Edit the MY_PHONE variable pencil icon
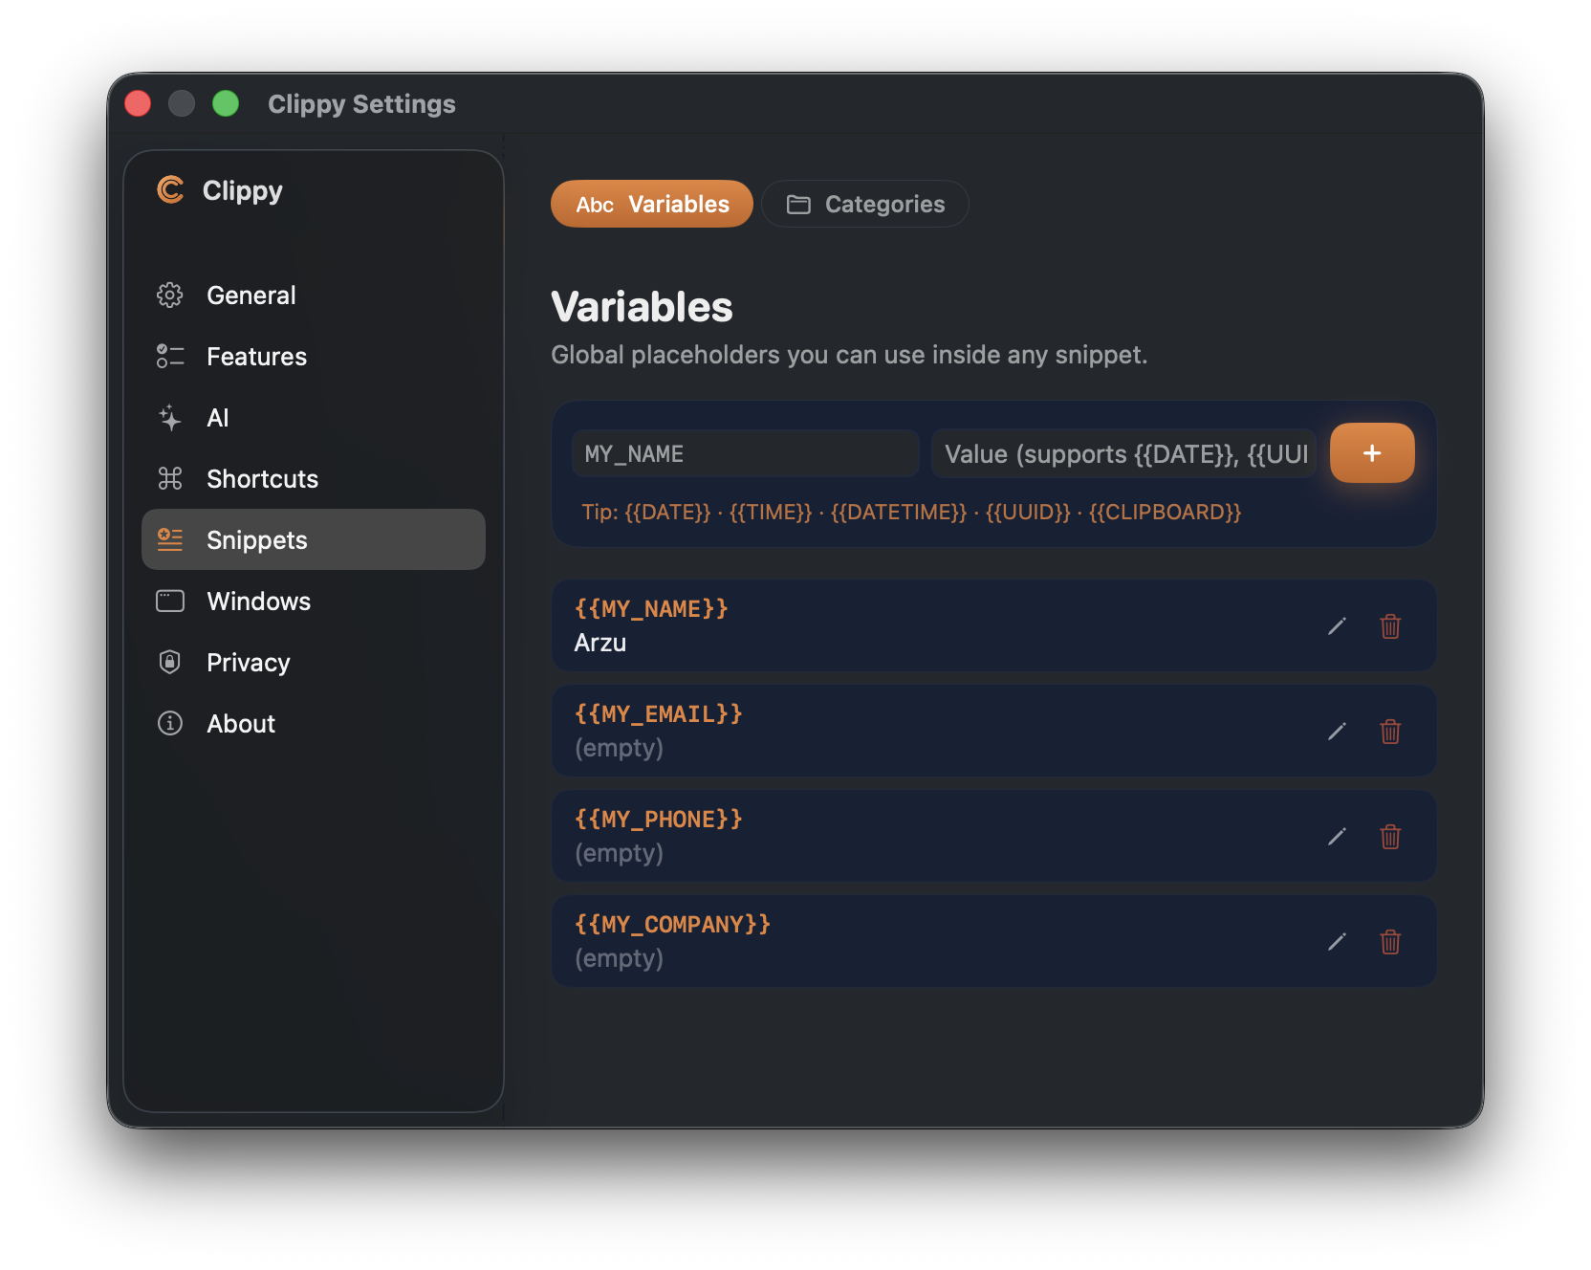This screenshot has height=1270, width=1591. tap(1337, 836)
